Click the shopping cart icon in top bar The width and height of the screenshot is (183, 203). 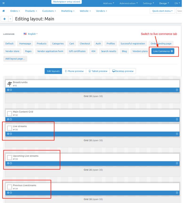(x=3, y=3)
